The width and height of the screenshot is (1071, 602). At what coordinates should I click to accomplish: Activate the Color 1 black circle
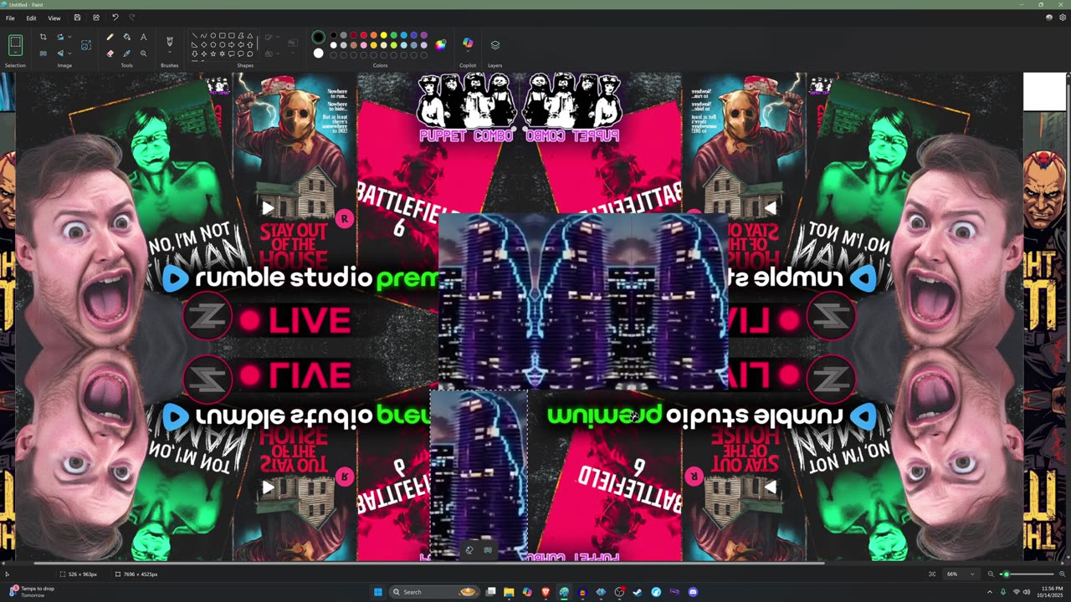point(318,37)
